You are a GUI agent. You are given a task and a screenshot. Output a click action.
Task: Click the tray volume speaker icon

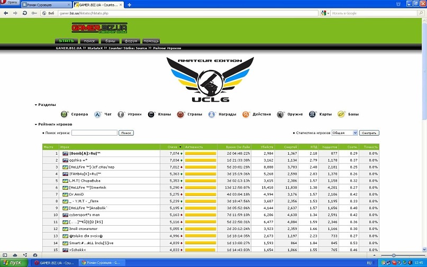[410, 263]
